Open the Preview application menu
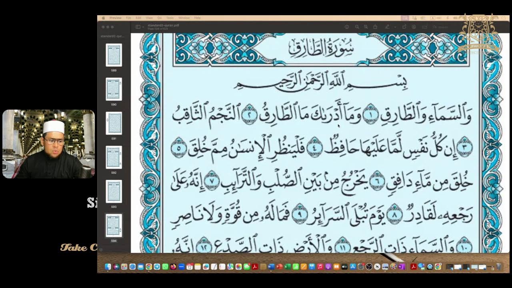Viewport: 512px width, 288px height. coord(115,18)
